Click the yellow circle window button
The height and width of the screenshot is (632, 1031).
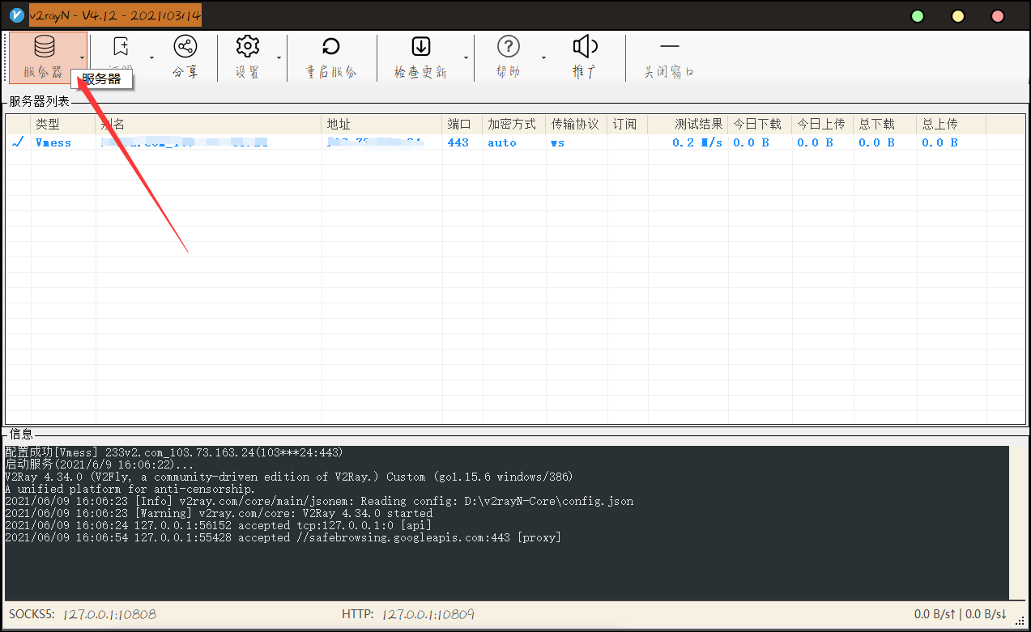click(x=958, y=16)
